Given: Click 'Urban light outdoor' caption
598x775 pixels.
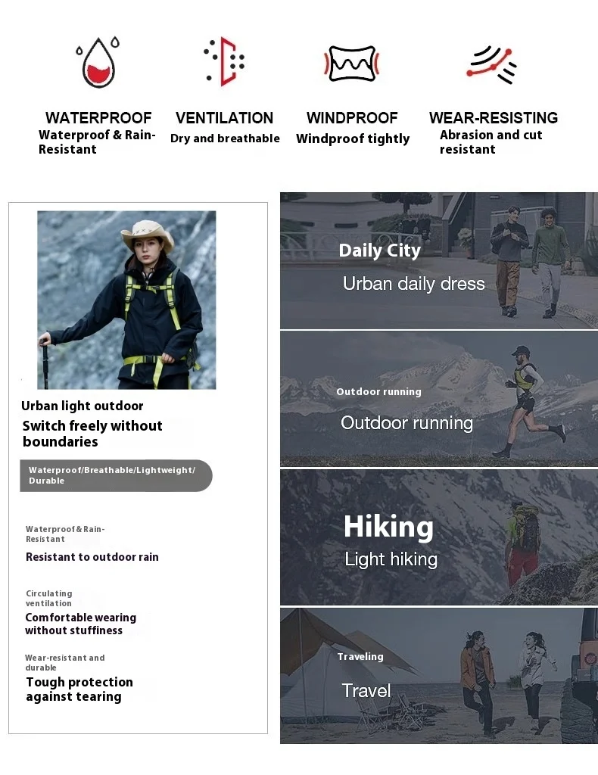Looking at the screenshot, I should pyautogui.click(x=82, y=406).
